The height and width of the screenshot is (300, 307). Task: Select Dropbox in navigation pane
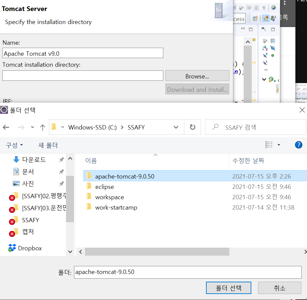click(25, 248)
